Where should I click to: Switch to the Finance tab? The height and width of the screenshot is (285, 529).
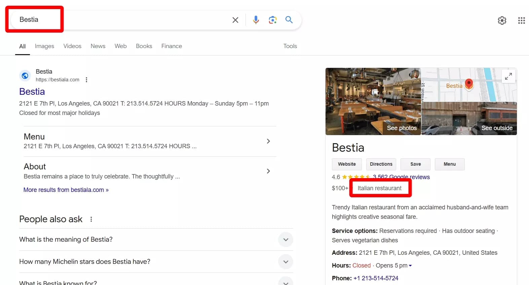[172, 46]
